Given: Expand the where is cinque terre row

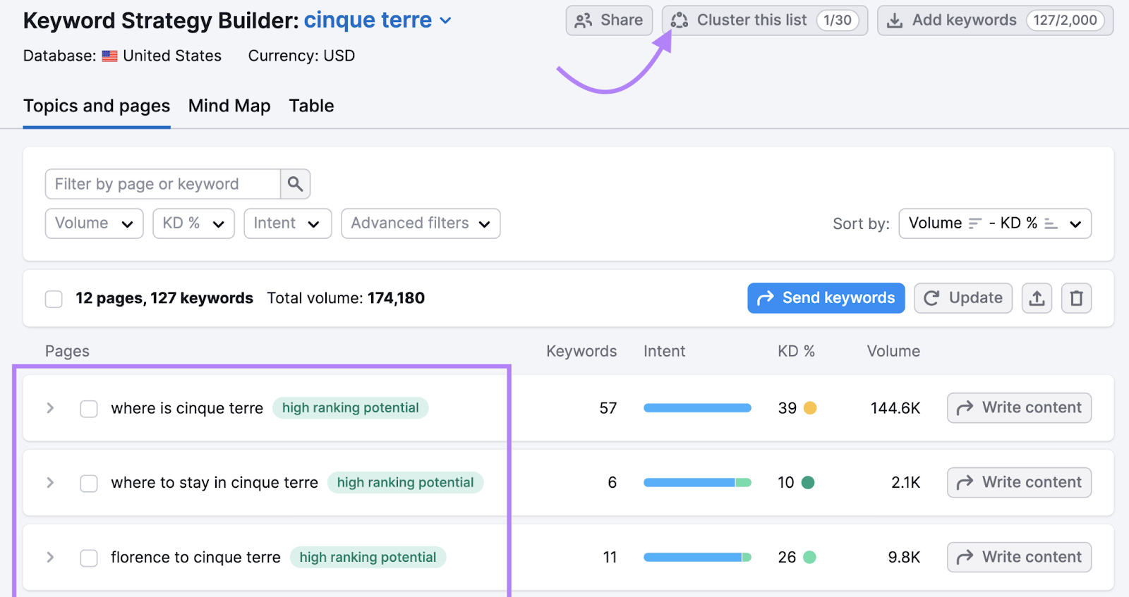Looking at the screenshot, I should pos(50,408).
